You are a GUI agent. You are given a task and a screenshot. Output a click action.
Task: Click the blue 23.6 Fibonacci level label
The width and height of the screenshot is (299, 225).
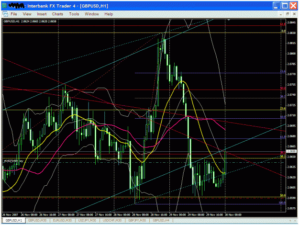point(283,71)
